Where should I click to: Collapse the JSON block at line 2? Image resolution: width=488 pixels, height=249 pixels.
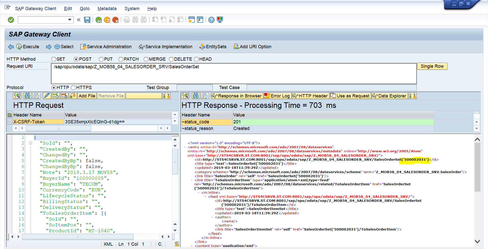[30, 143]
